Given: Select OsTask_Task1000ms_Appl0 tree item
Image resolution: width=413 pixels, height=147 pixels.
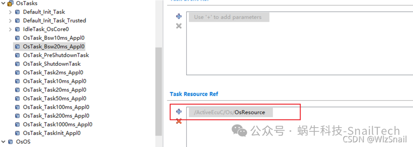Looking at the screenshot, I should pos(58,125).
